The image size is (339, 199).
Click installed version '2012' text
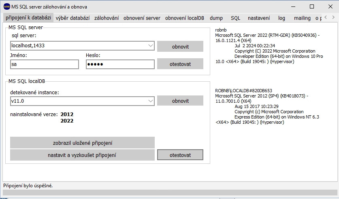[x=67, y=114]
